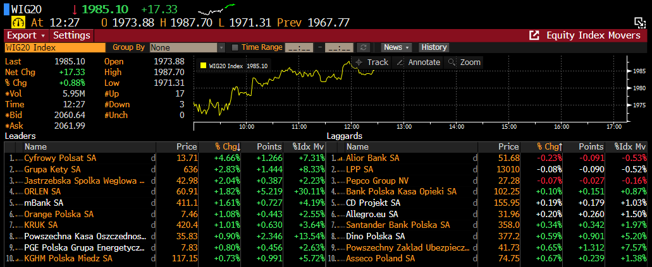
Task: Select KRUK SA row
Action: (164, 225)
